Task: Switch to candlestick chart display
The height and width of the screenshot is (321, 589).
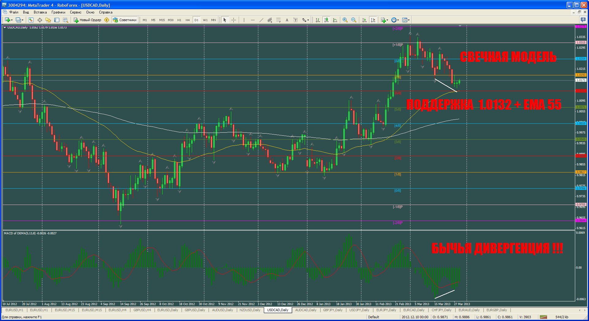Action: [326, 20]
